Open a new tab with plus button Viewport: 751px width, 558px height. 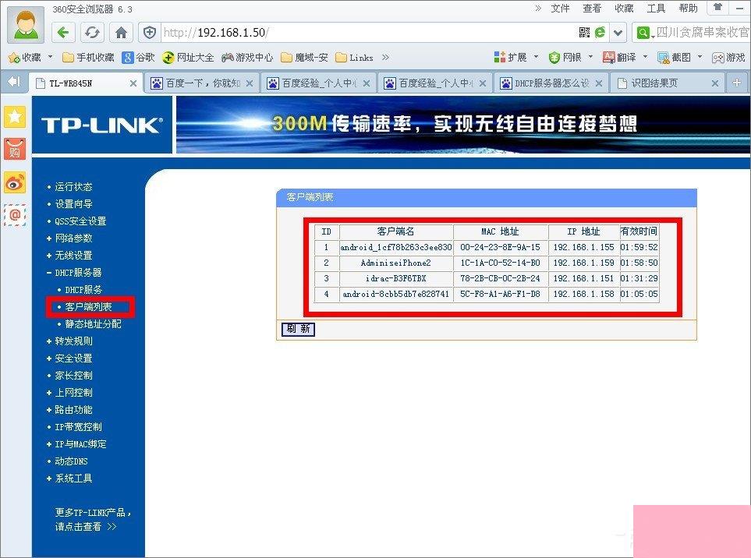737,83
